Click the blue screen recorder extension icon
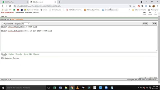 pyautogui.click(x=146, y=6)
